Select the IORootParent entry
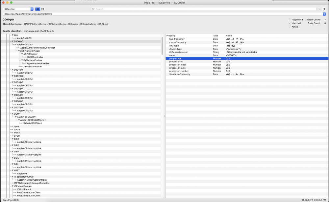 [x=24, y=189]
